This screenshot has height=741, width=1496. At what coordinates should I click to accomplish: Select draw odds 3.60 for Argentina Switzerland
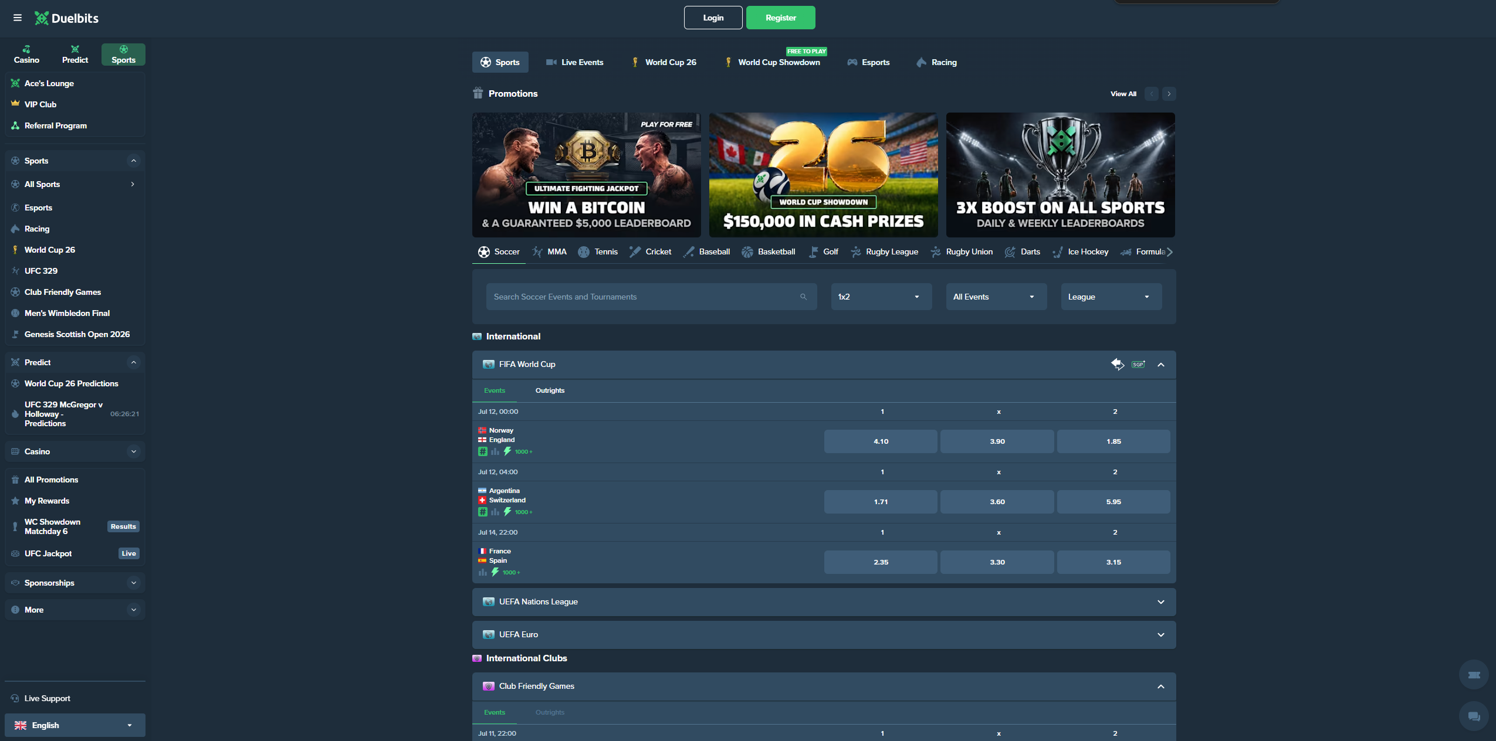997,502
